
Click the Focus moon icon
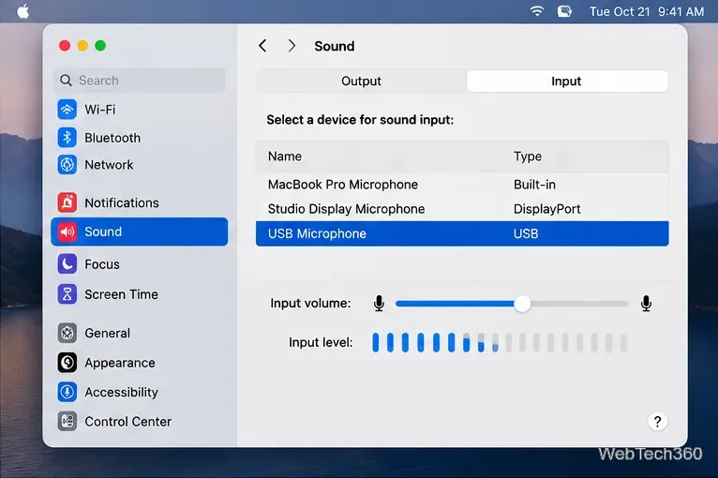click(x=67, y=264)
